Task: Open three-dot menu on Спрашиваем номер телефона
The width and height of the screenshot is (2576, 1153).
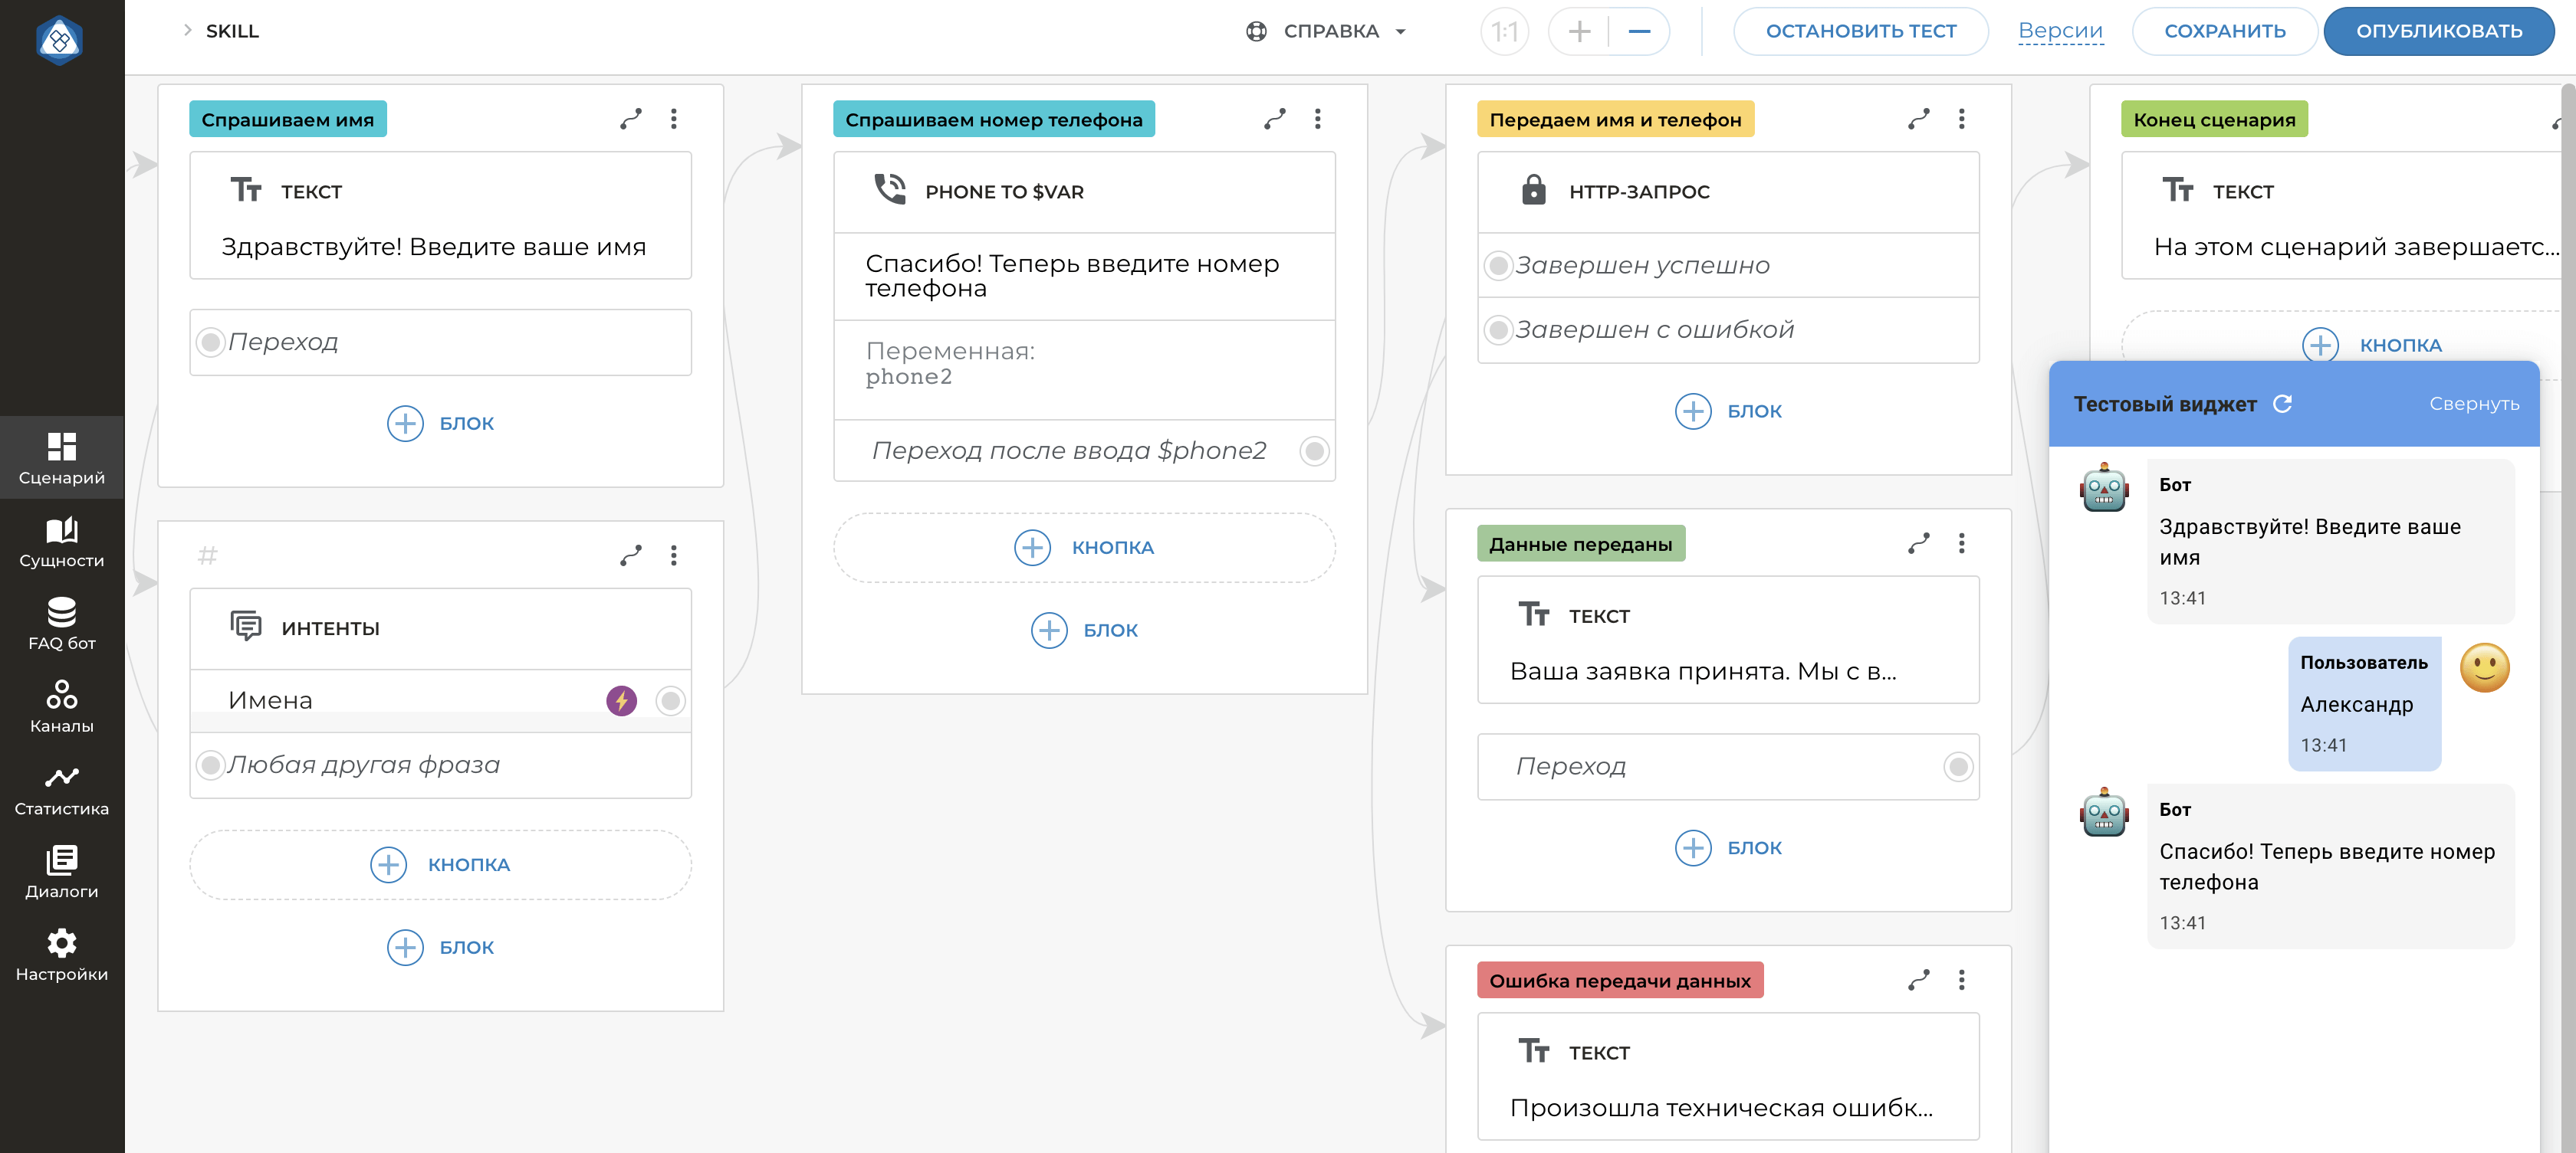Action: tap(1317, 119)
